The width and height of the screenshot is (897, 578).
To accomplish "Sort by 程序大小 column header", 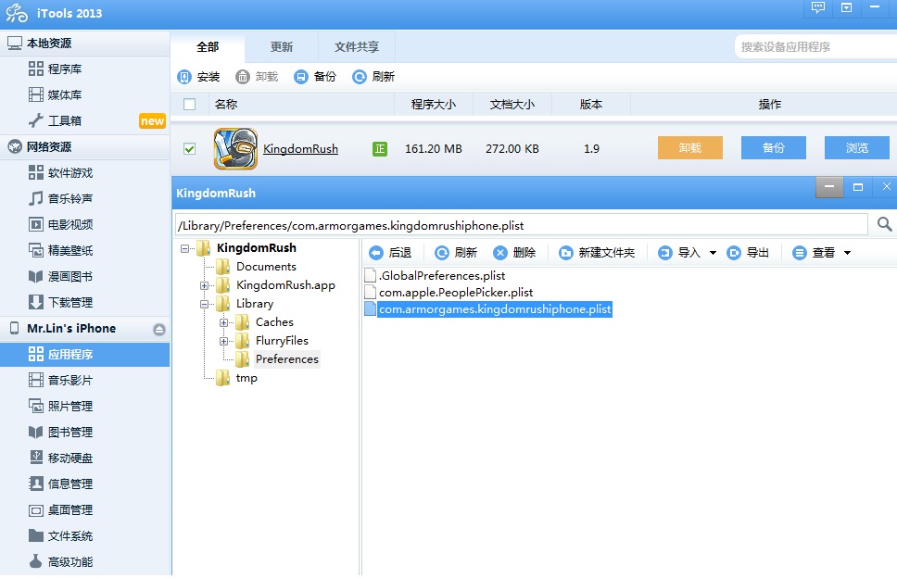I will coord(434,105).
